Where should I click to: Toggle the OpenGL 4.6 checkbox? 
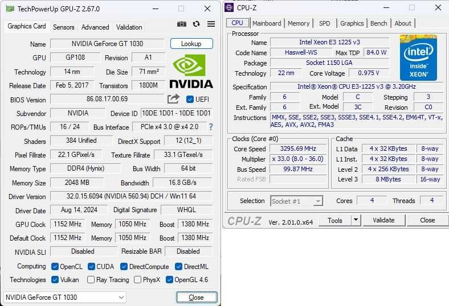(169, 279)
